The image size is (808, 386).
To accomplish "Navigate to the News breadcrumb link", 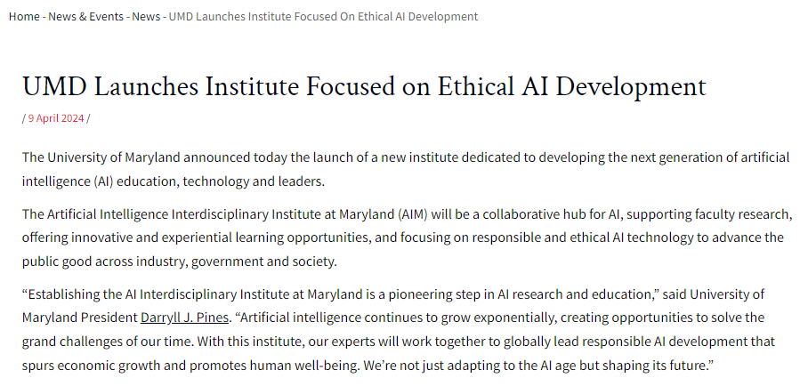I will 146,17.
